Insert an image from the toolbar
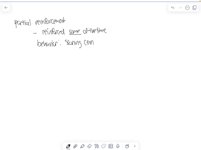The width and height of the screenshot is (201, 150). pos(111,146)
